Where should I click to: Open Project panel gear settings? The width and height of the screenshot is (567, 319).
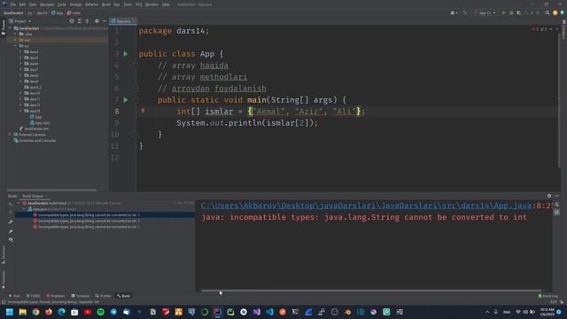click(97, 21)
